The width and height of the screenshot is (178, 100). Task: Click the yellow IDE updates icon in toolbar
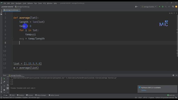(x=176, y=7)
